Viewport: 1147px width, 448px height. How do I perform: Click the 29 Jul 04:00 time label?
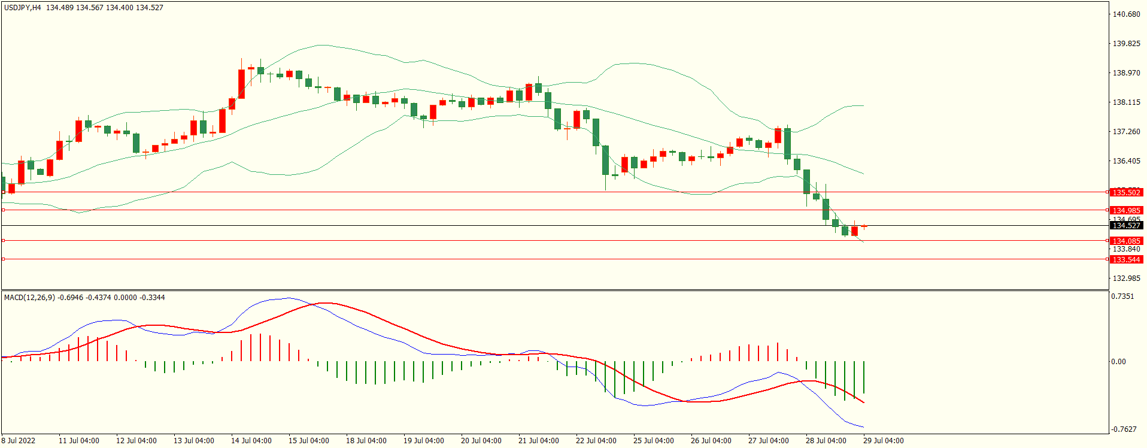click(883, 441)
